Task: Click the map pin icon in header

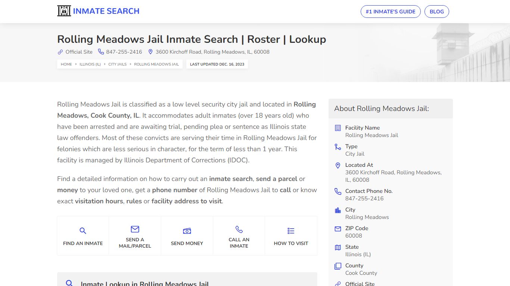Action: [x=150, y=52]
